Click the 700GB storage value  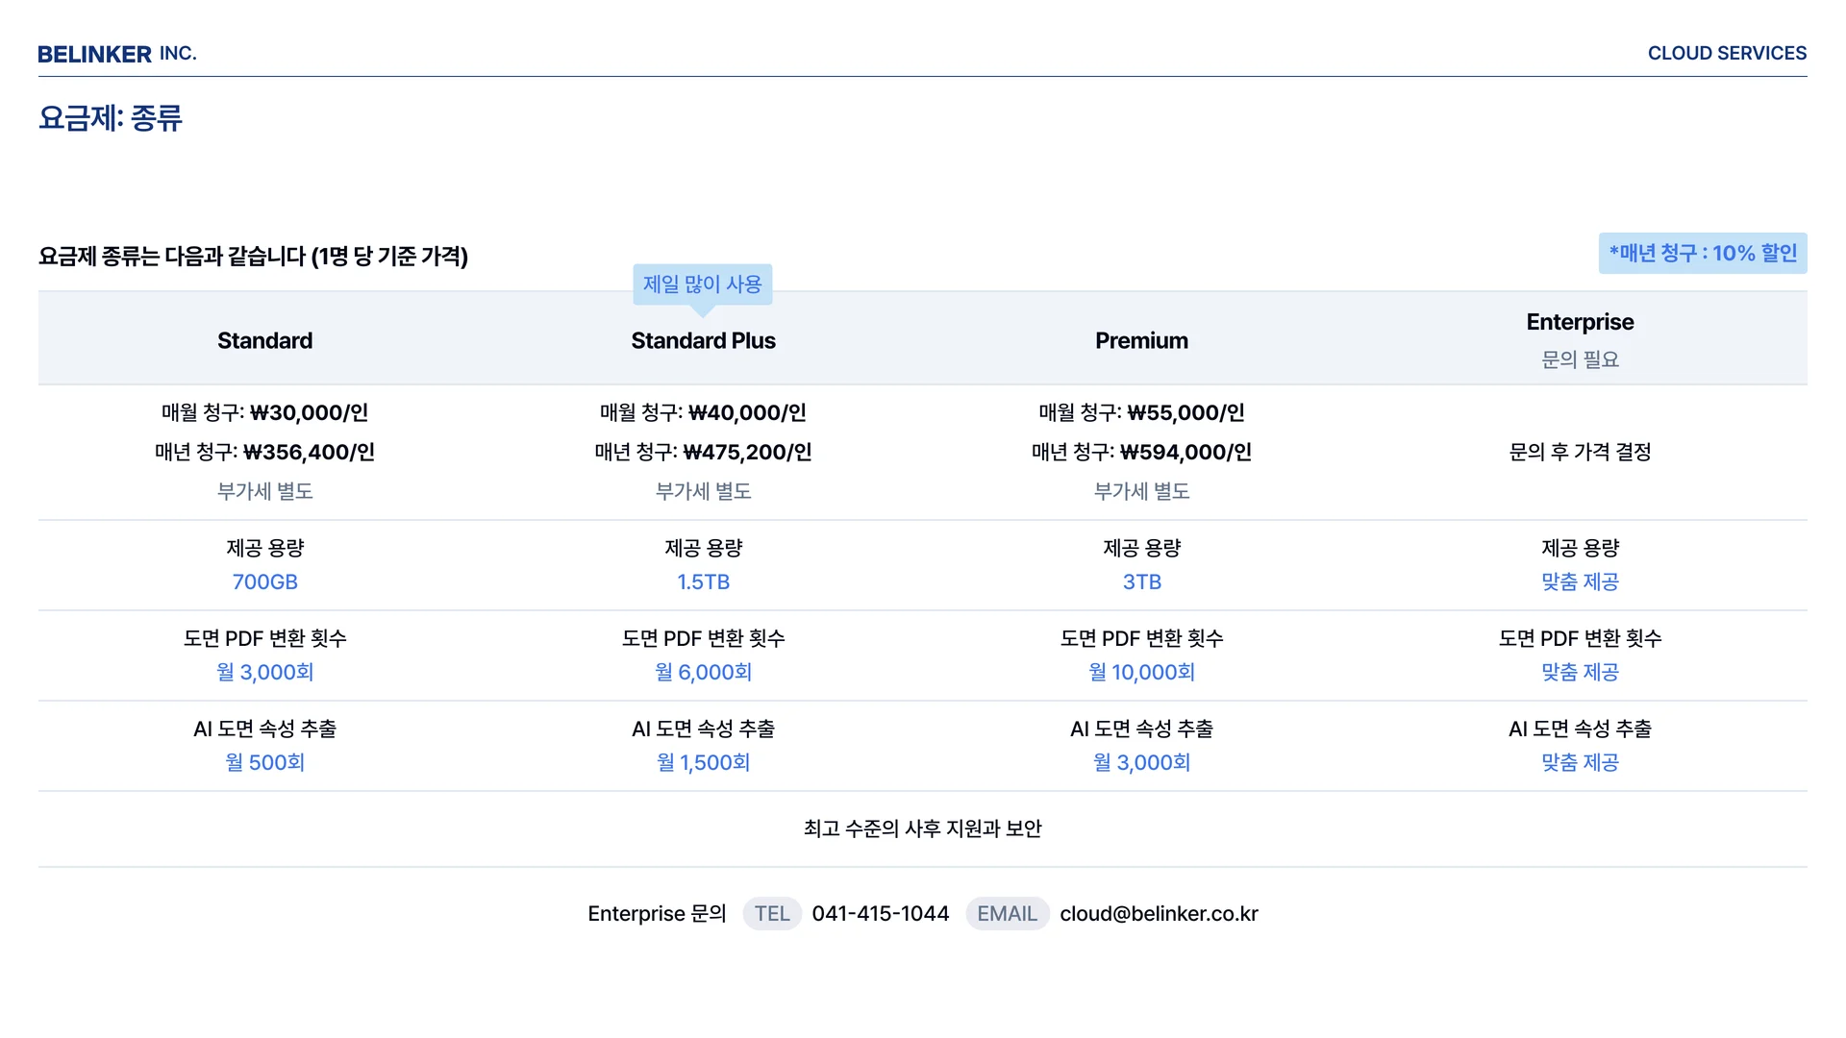click(264, 582)
